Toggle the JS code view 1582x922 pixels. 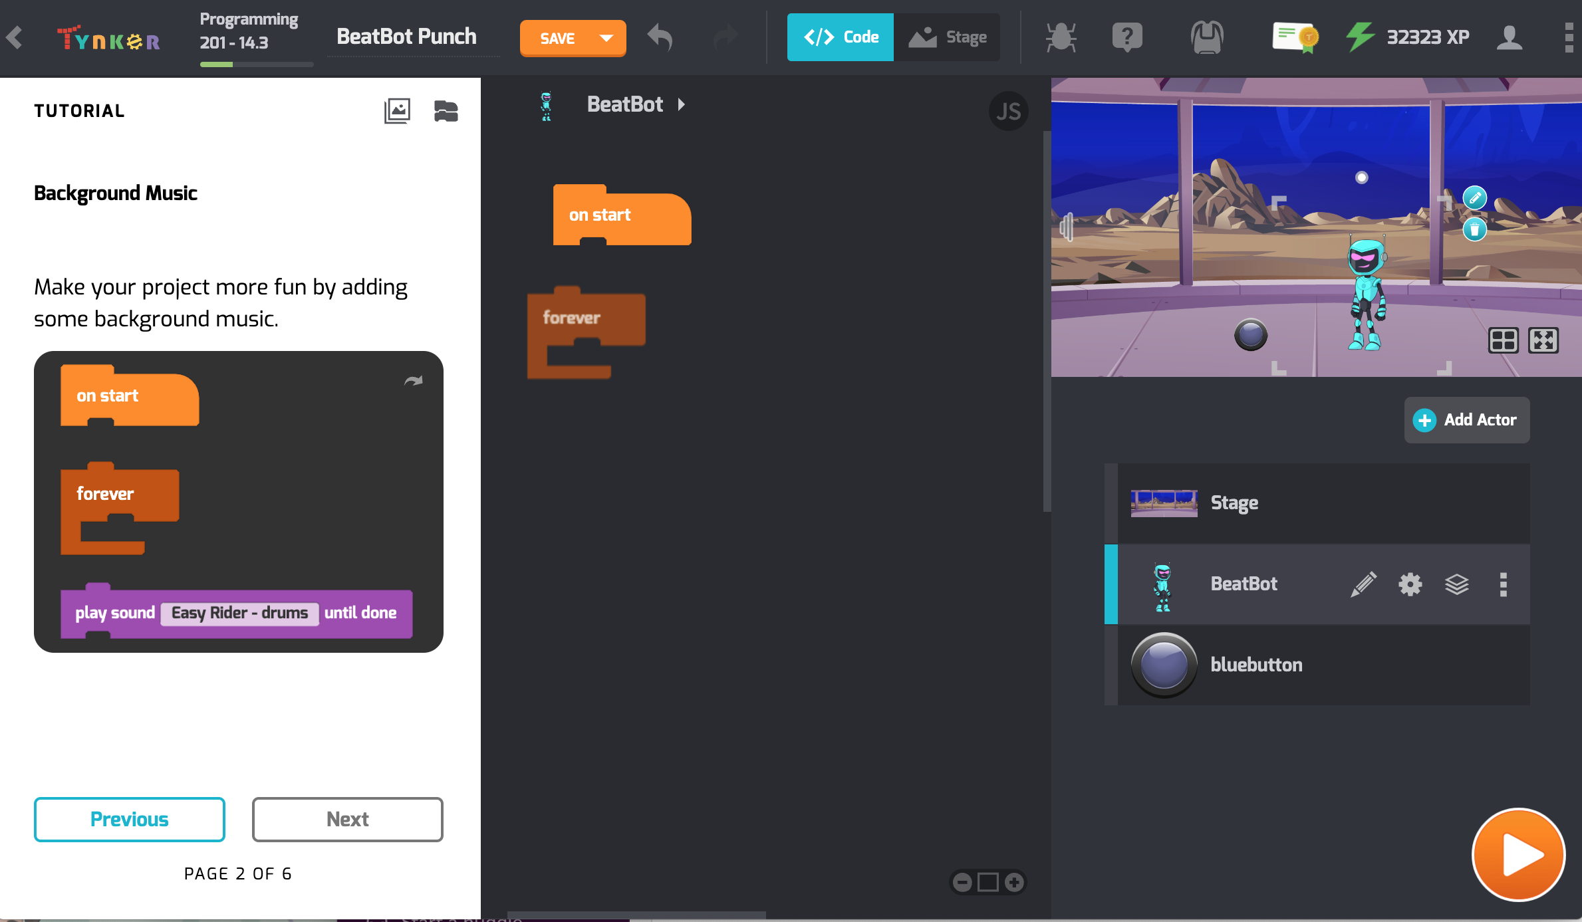(1008, 111)
